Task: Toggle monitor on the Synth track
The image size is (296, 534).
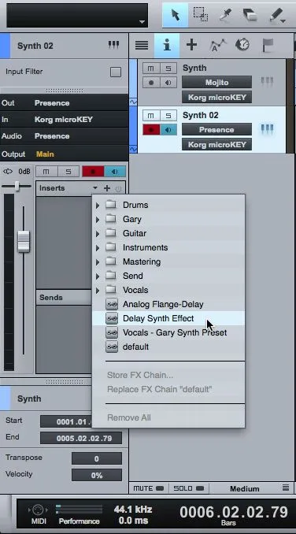Action: pyautogui.click(x=168, y=83)
